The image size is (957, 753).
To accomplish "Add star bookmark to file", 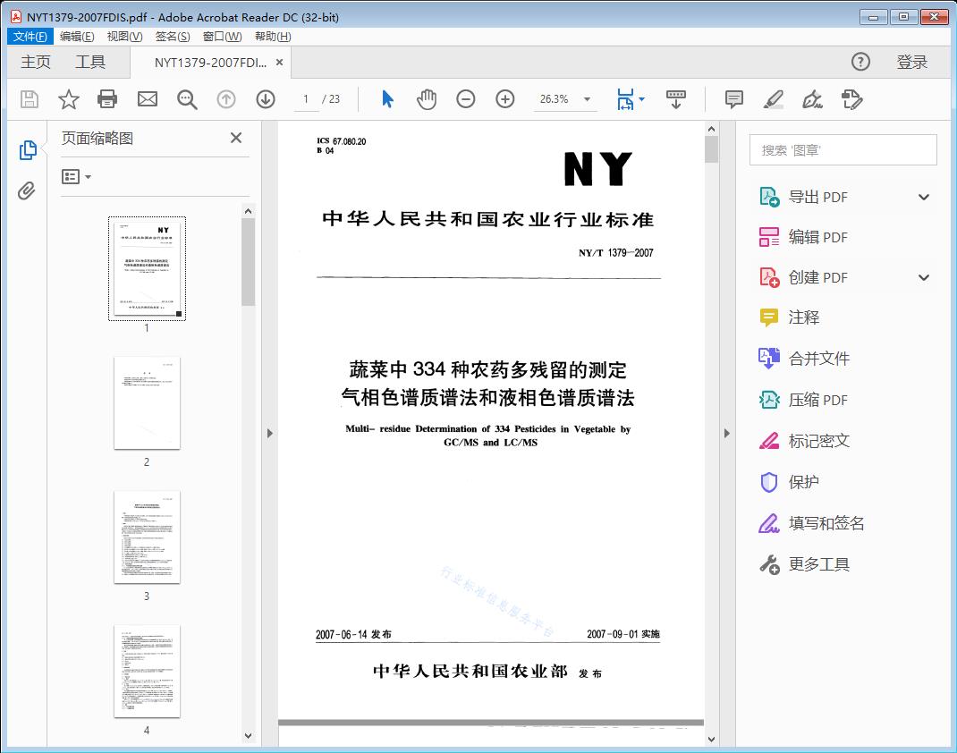I will click(69, 99).
